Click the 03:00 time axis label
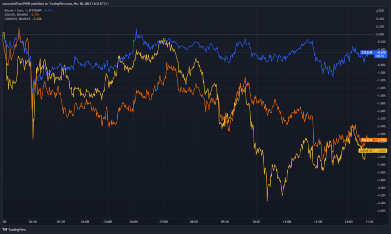Viewport: 391px width, 234px height. [61, 222]
